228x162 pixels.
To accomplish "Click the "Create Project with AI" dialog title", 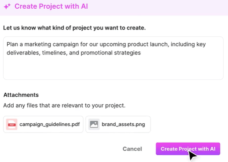I will tap(52, 7).
